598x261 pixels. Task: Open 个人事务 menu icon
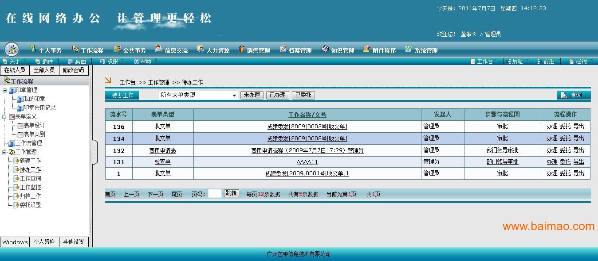pos(33,49)
